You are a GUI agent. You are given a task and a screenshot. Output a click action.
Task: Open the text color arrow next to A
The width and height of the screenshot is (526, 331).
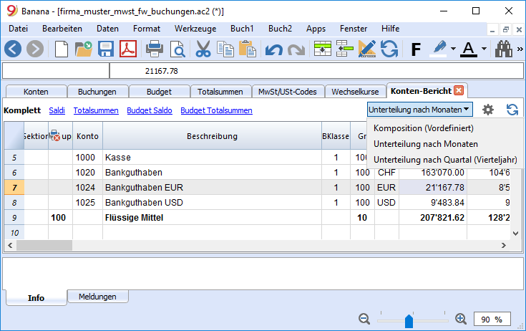(x=484, y=49)
